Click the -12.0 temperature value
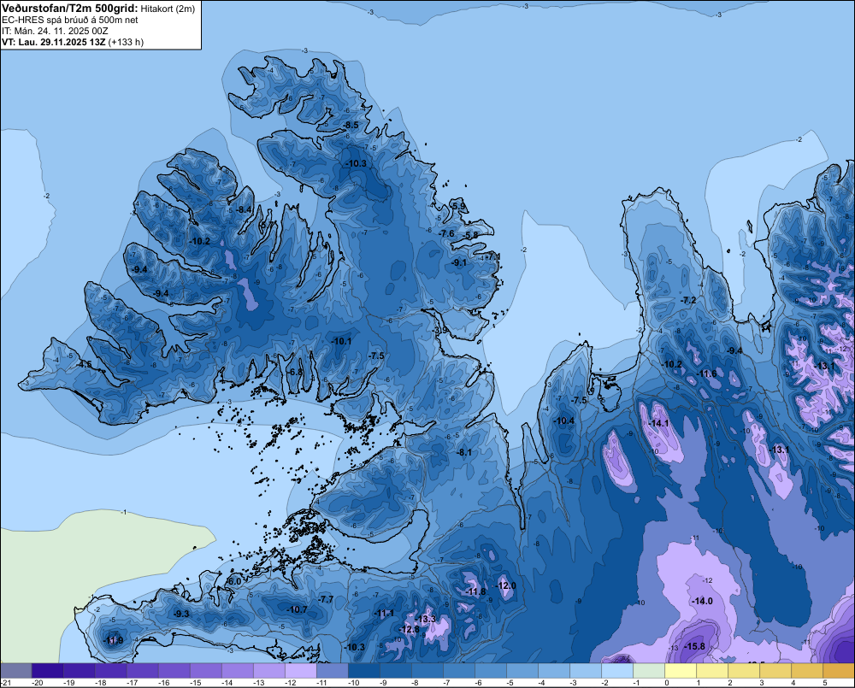The height and width of the screenshot is (688, 855). 506,585
